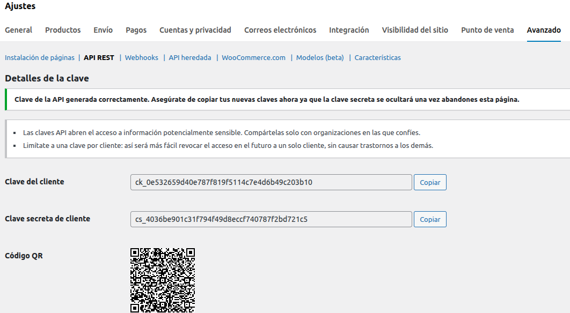570x313 pixels.
Task: Go to the Webhooks section
Action: coord(142,57)
